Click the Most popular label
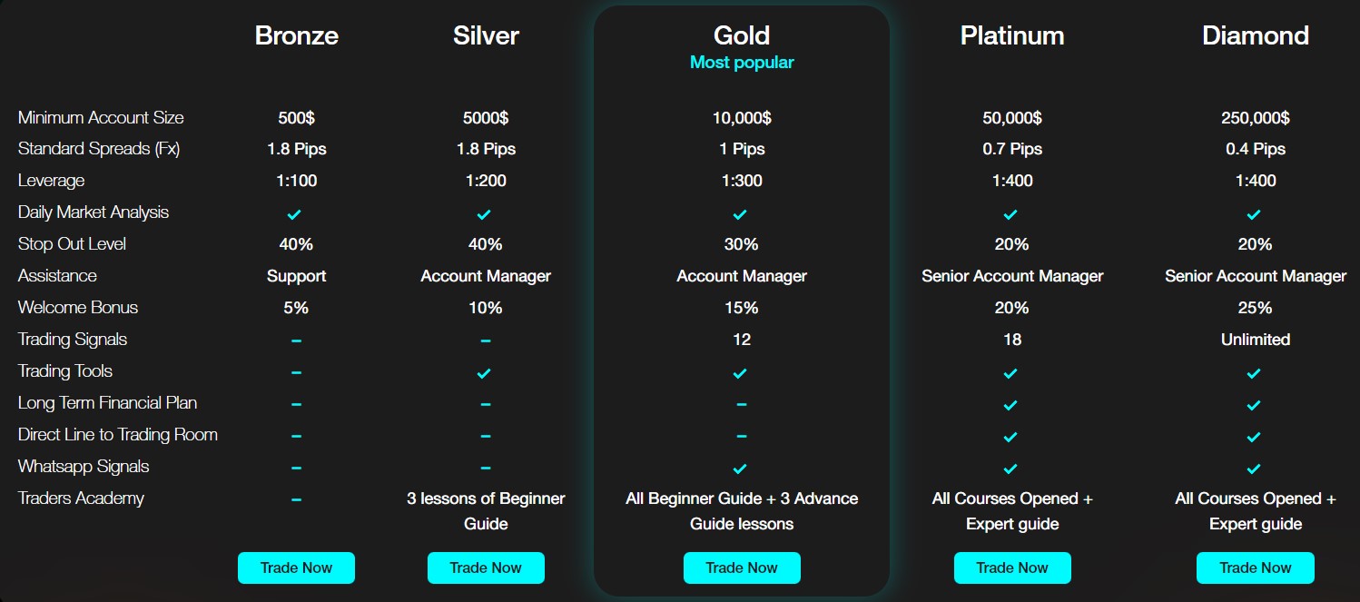 [742, 63]
